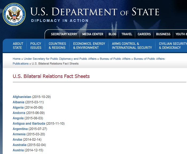
Task: Open the Media Center menu
Action: [x=93, y=34]
